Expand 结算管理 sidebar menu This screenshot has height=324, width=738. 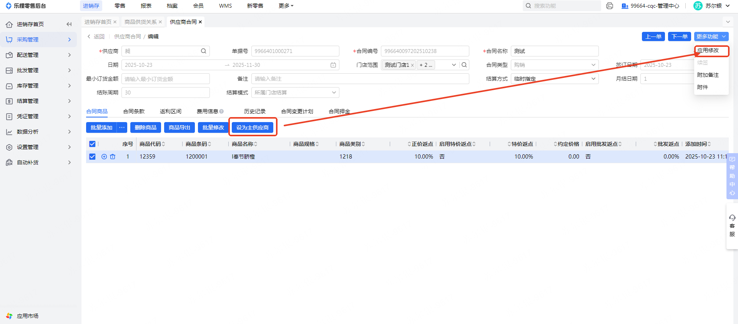point(38,101)
